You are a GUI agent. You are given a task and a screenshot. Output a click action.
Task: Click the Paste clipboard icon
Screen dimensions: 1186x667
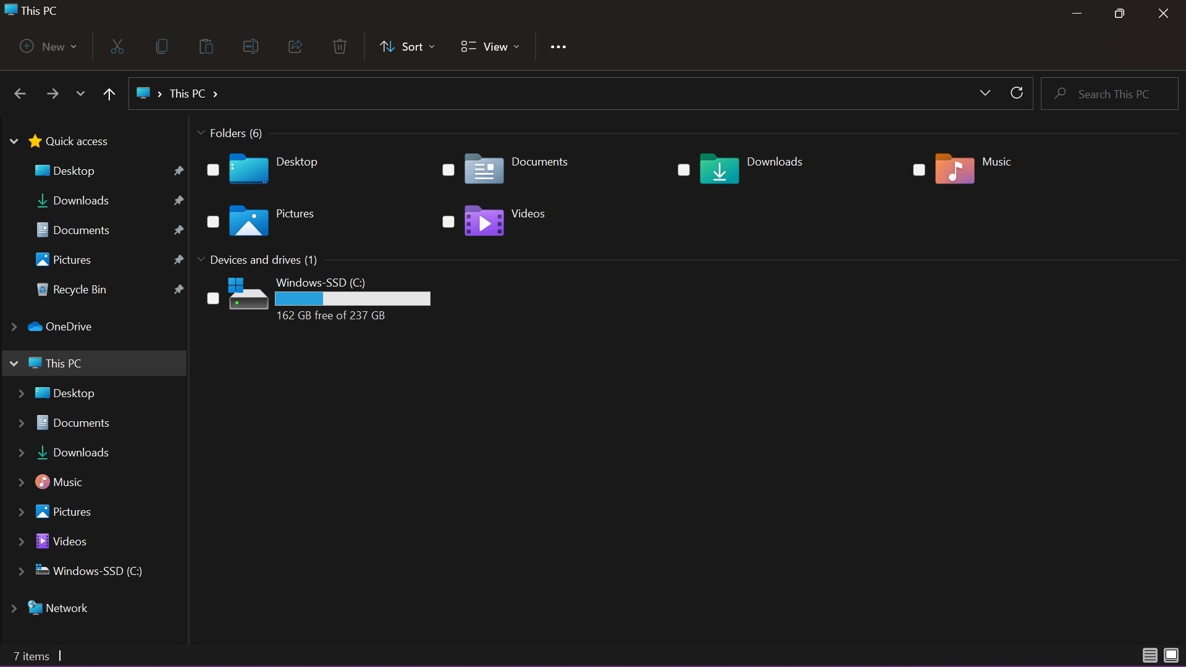pyautogui.click(x=206, y=46)
